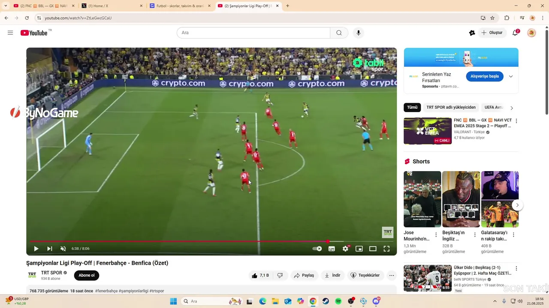Open the account avatar menu on YouTube

pyautogui.click(x=531, y=33)
